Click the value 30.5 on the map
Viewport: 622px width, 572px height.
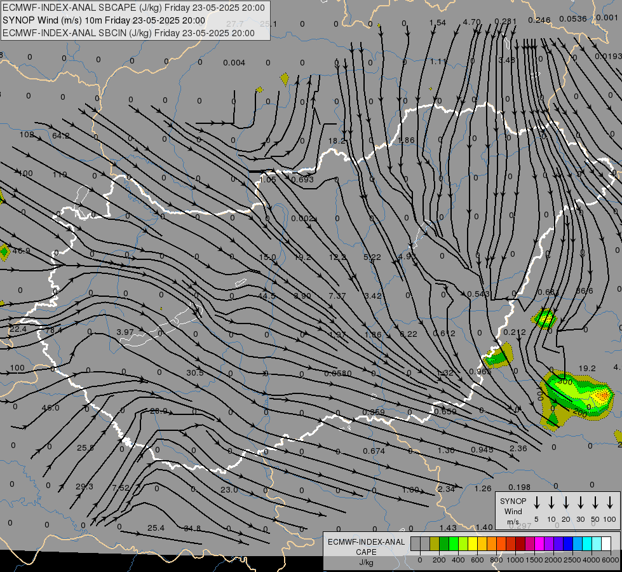pyautogui.click(x=195, y=372)
